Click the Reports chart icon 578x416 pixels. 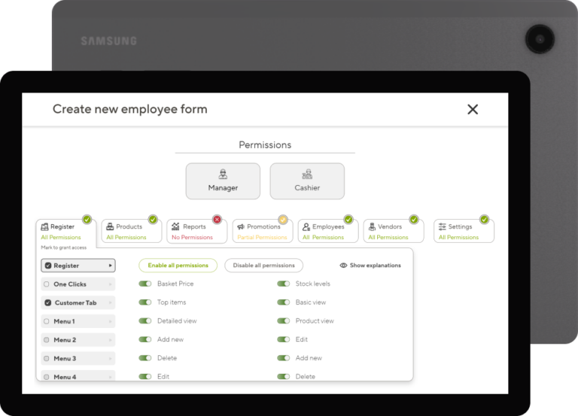pos(175,226)
